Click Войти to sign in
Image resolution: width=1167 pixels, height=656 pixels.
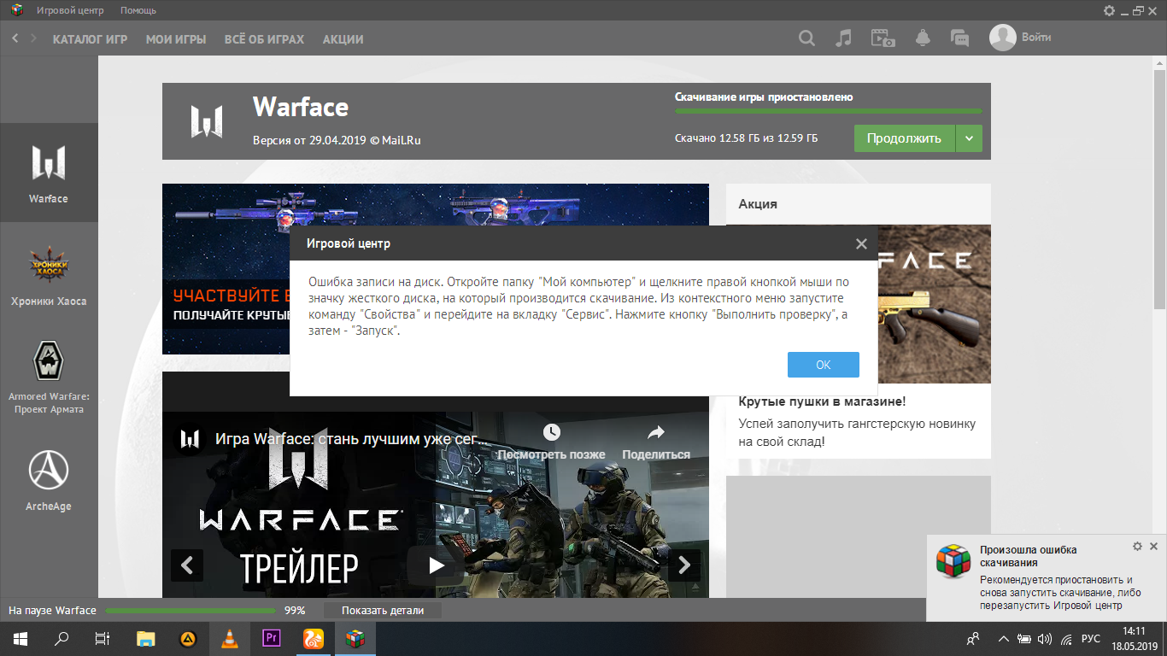[x=1035, y=38]
